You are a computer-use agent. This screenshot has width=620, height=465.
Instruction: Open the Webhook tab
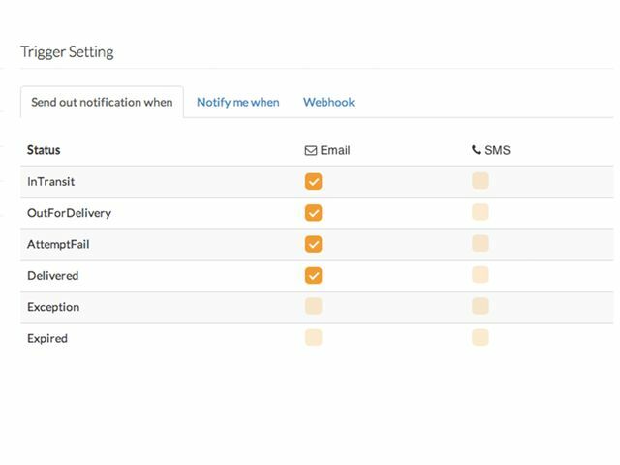point(328,102)
